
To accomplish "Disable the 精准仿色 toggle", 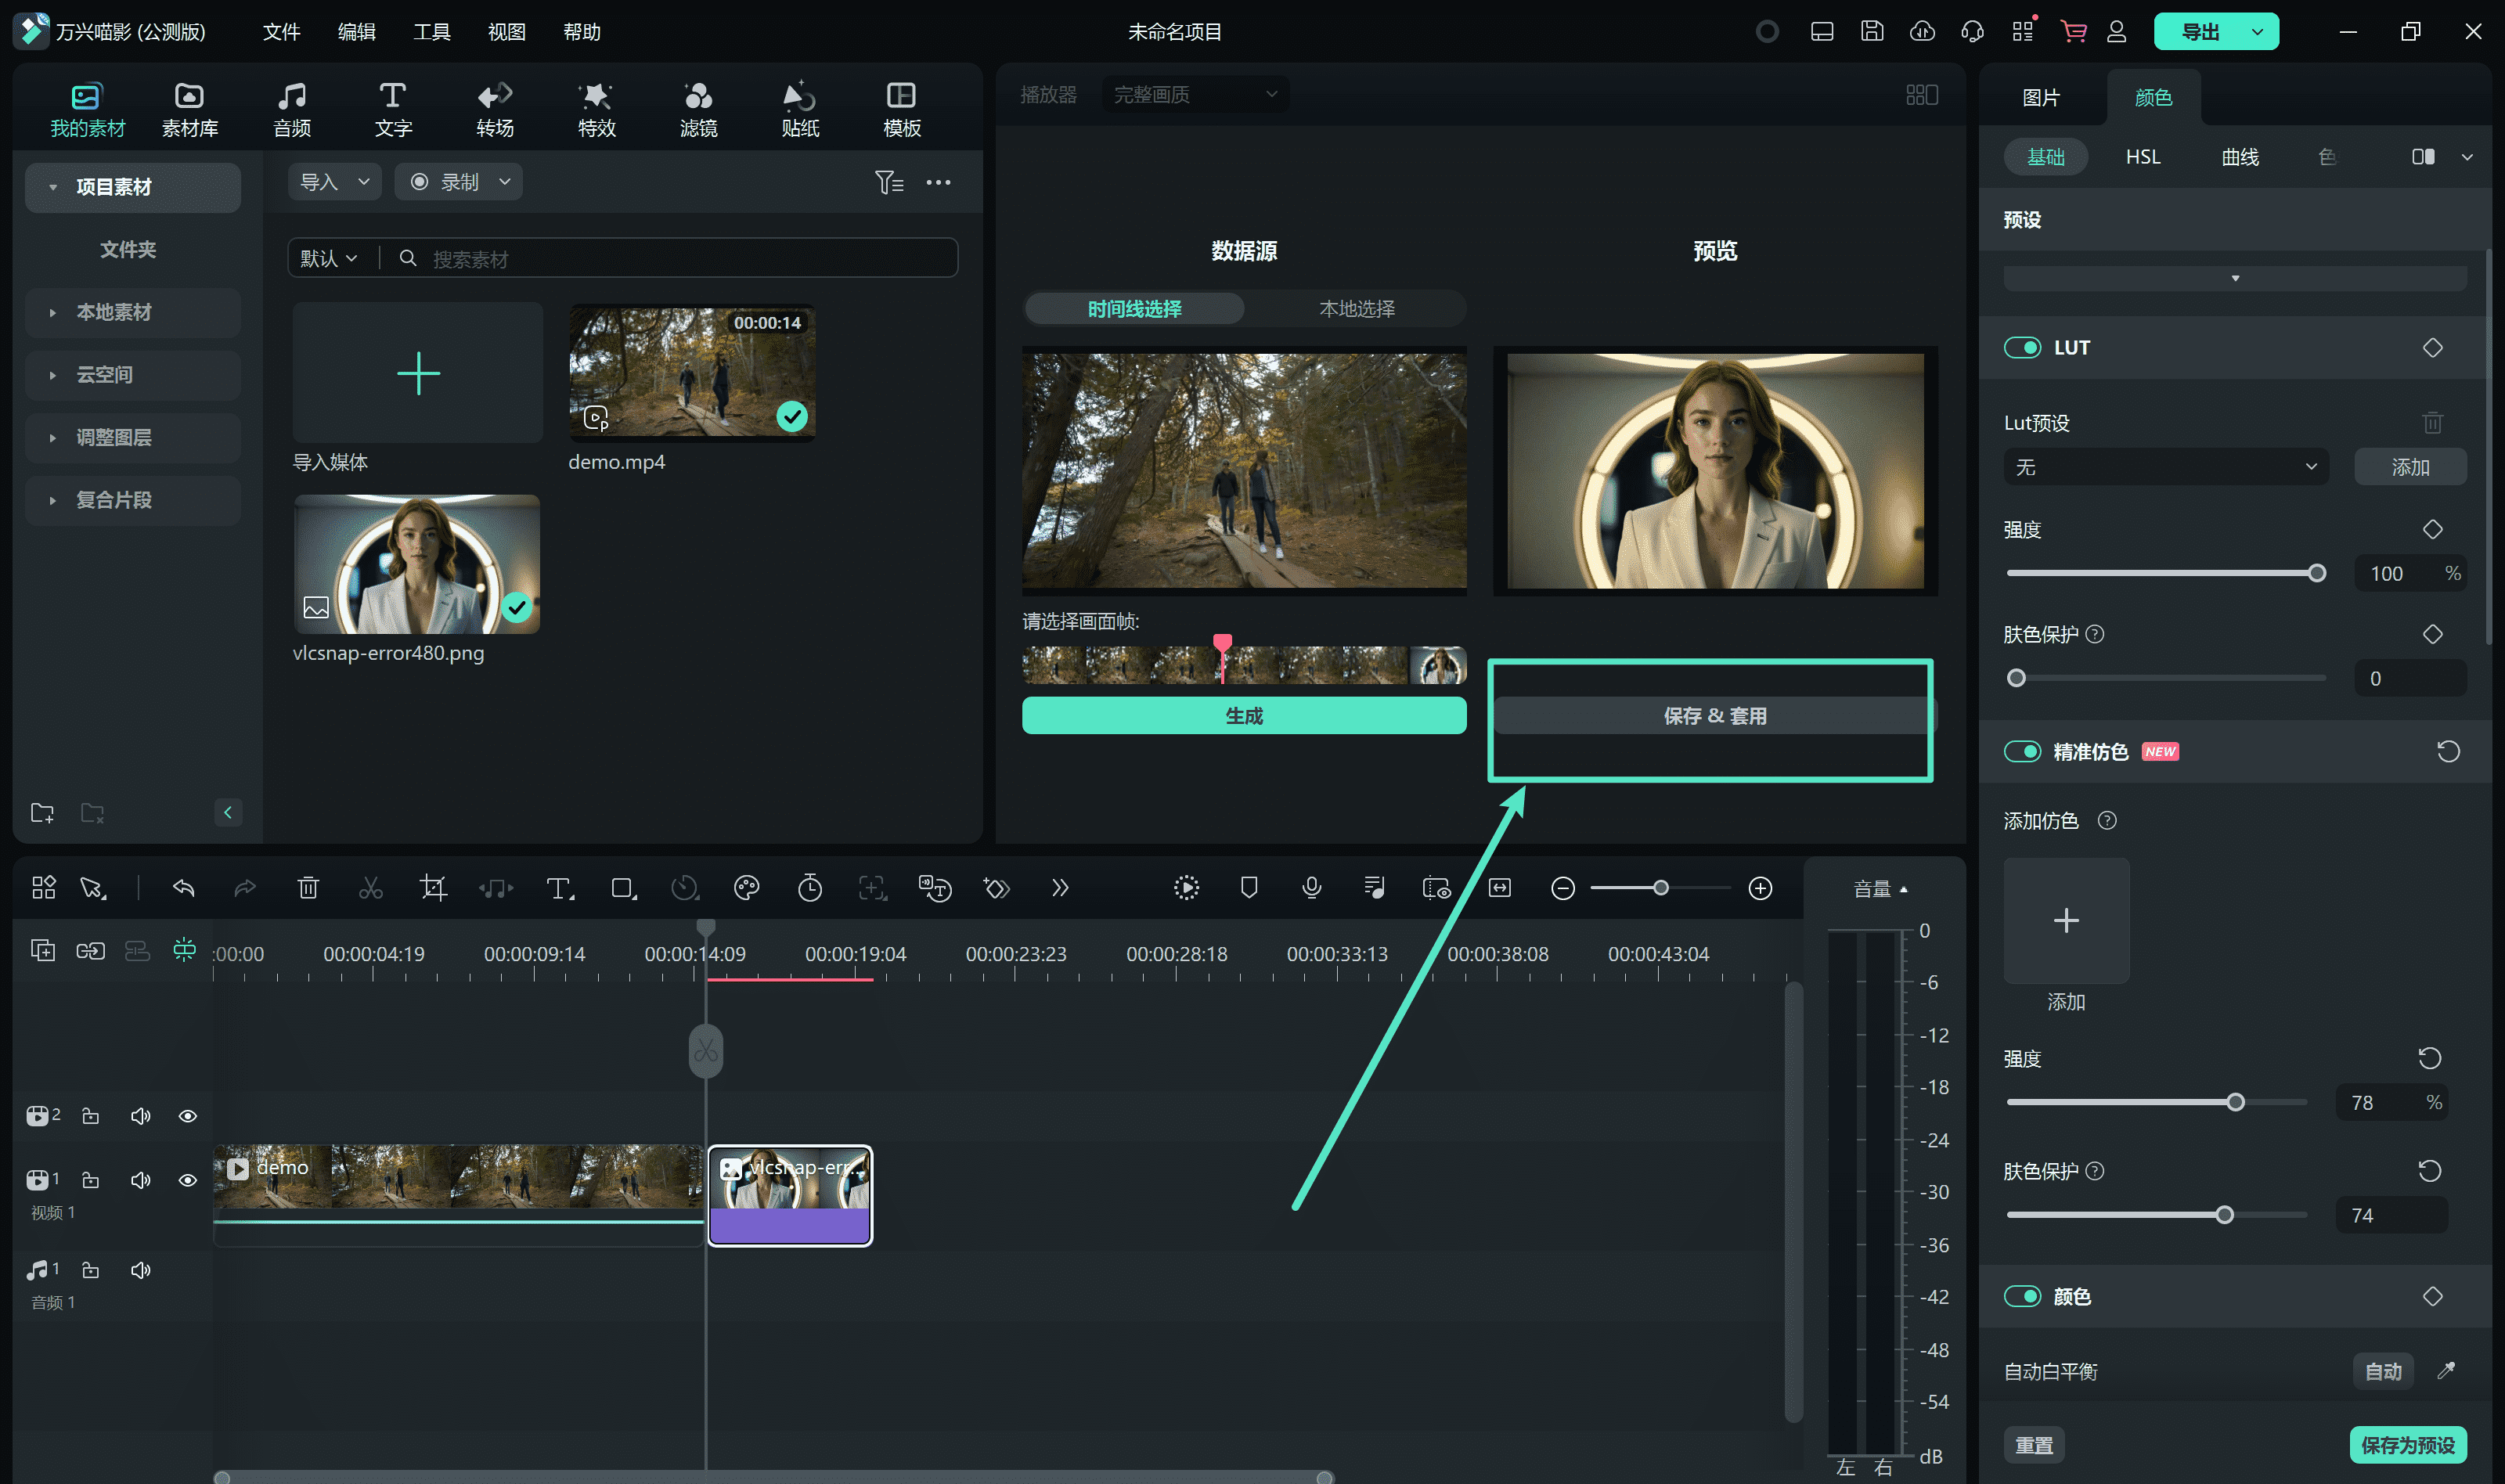I will click(2022, 752).
